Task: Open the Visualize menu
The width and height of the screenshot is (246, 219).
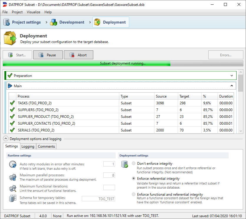Action: click(x=34, y=12)
